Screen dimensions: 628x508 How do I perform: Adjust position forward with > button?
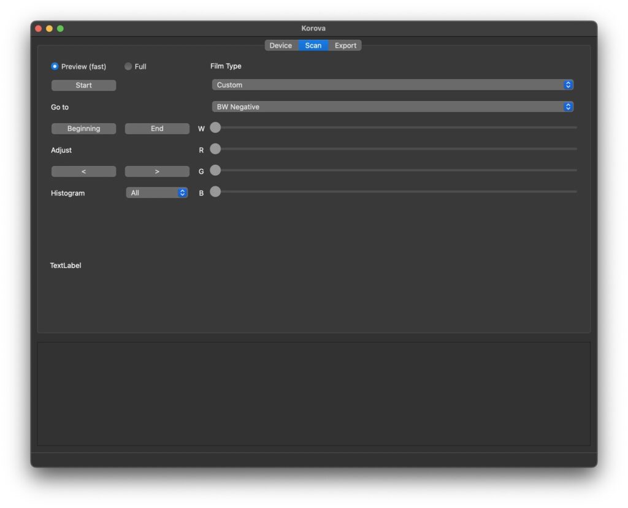(x=157, y=172)
